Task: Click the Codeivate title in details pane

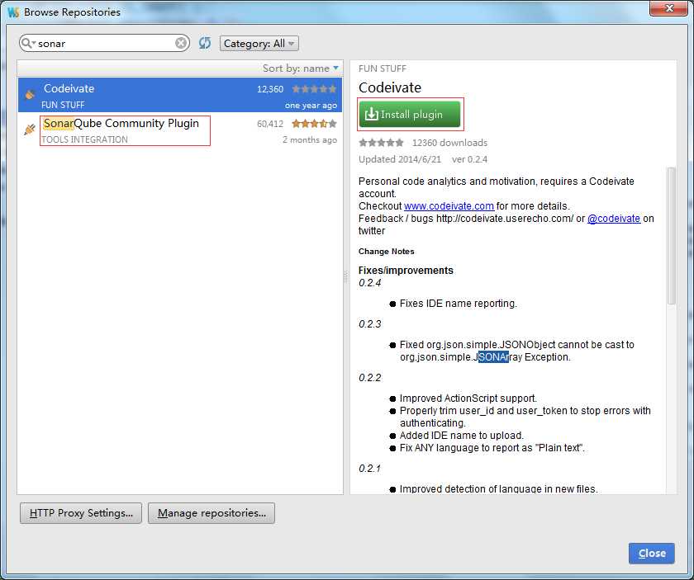Action: 390,87
